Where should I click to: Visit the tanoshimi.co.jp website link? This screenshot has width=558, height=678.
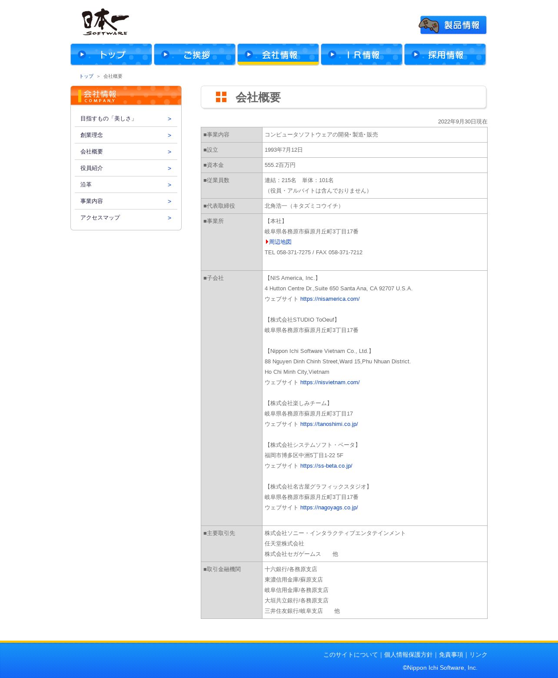(x=329, y=424)
